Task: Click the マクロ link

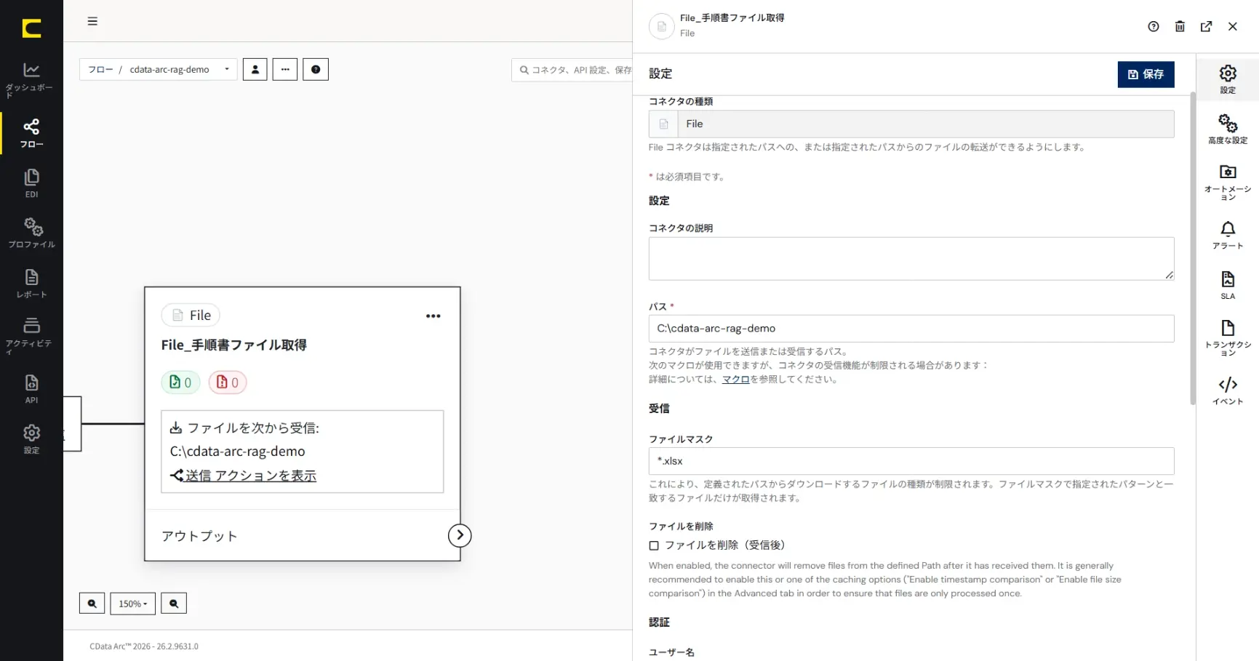Action: click(x=735, y=380)
